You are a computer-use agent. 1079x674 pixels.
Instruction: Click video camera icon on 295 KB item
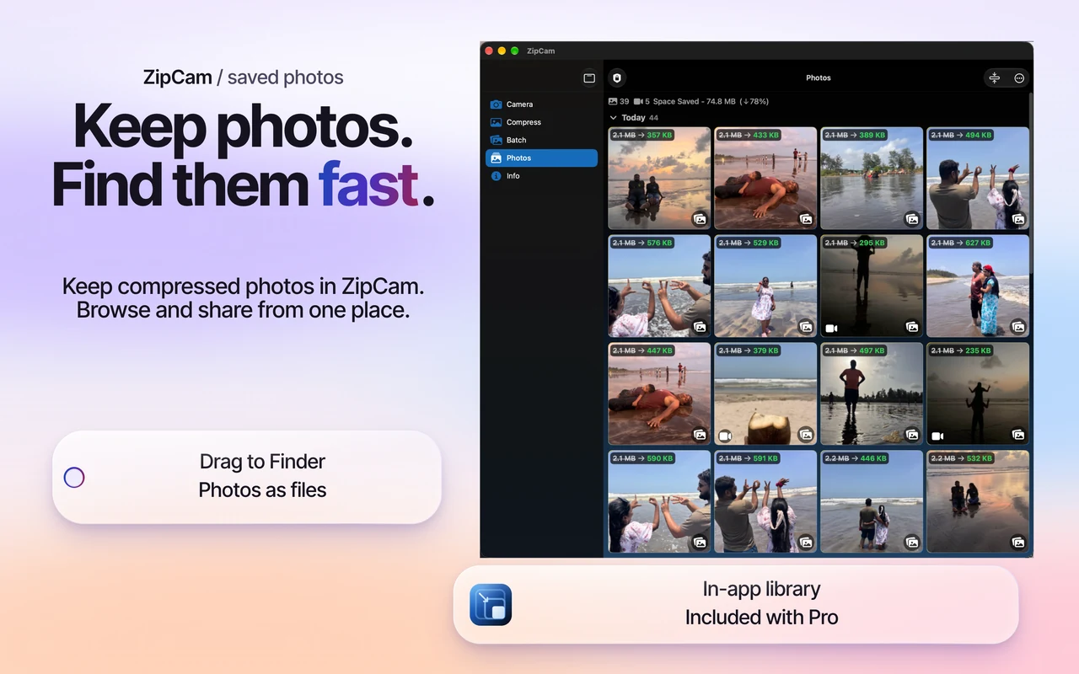(831, 329)
